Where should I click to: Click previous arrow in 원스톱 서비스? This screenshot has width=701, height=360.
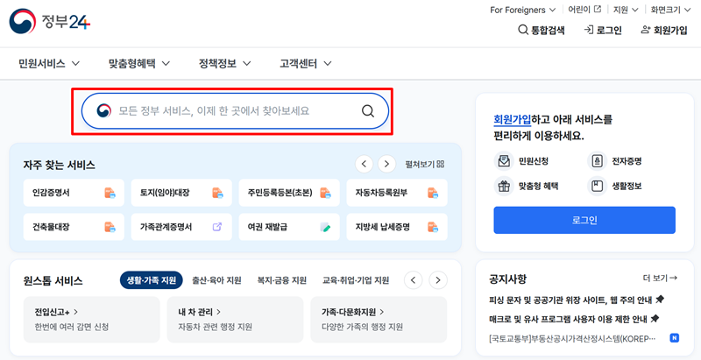coord(414,280)
